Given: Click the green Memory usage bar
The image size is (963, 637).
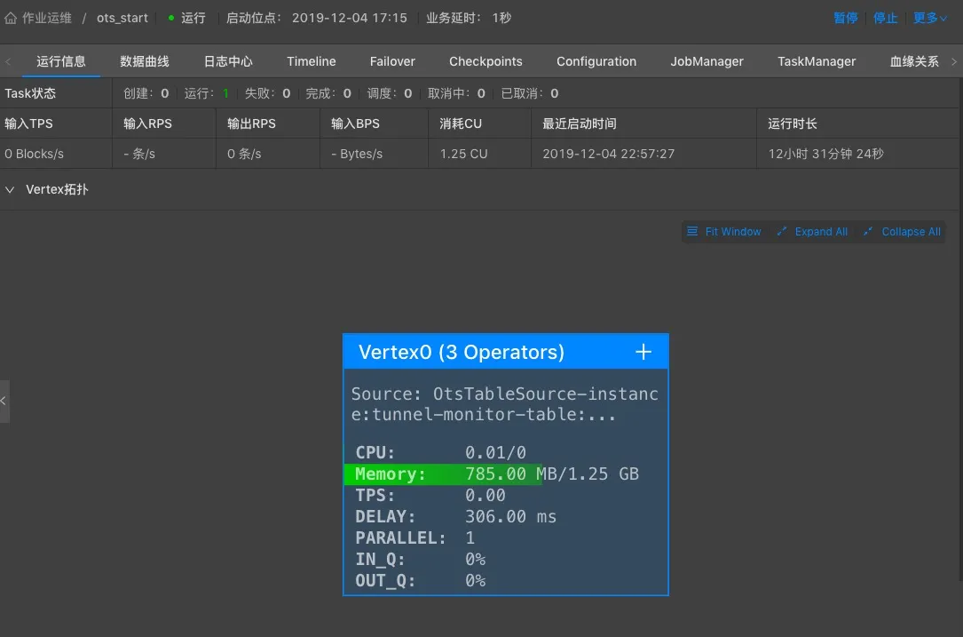Looking at the screenshot, I should [443, 474].
